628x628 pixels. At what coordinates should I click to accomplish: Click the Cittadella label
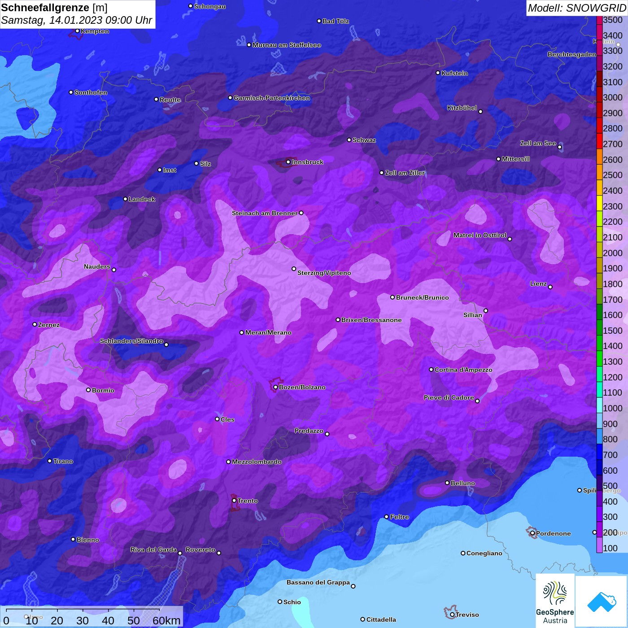pos(381,619)
